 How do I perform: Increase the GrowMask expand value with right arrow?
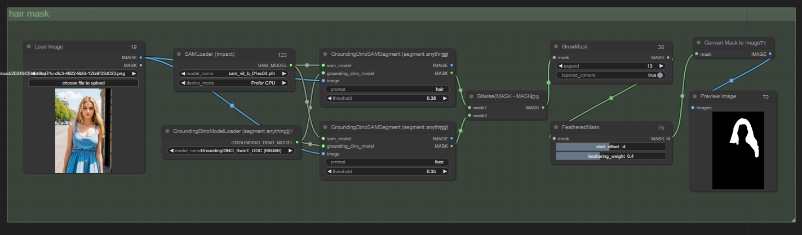click(659, 66)
